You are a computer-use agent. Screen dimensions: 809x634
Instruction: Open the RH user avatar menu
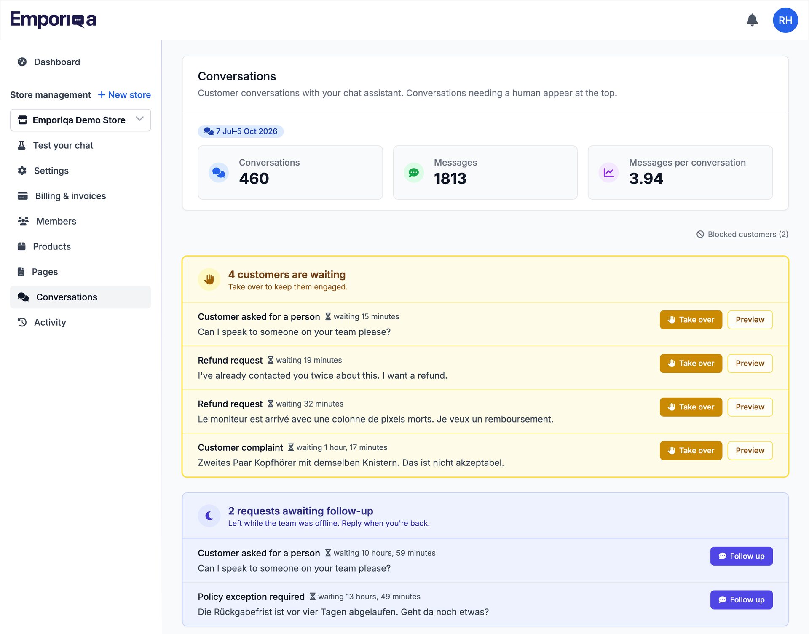click(785, 20)
